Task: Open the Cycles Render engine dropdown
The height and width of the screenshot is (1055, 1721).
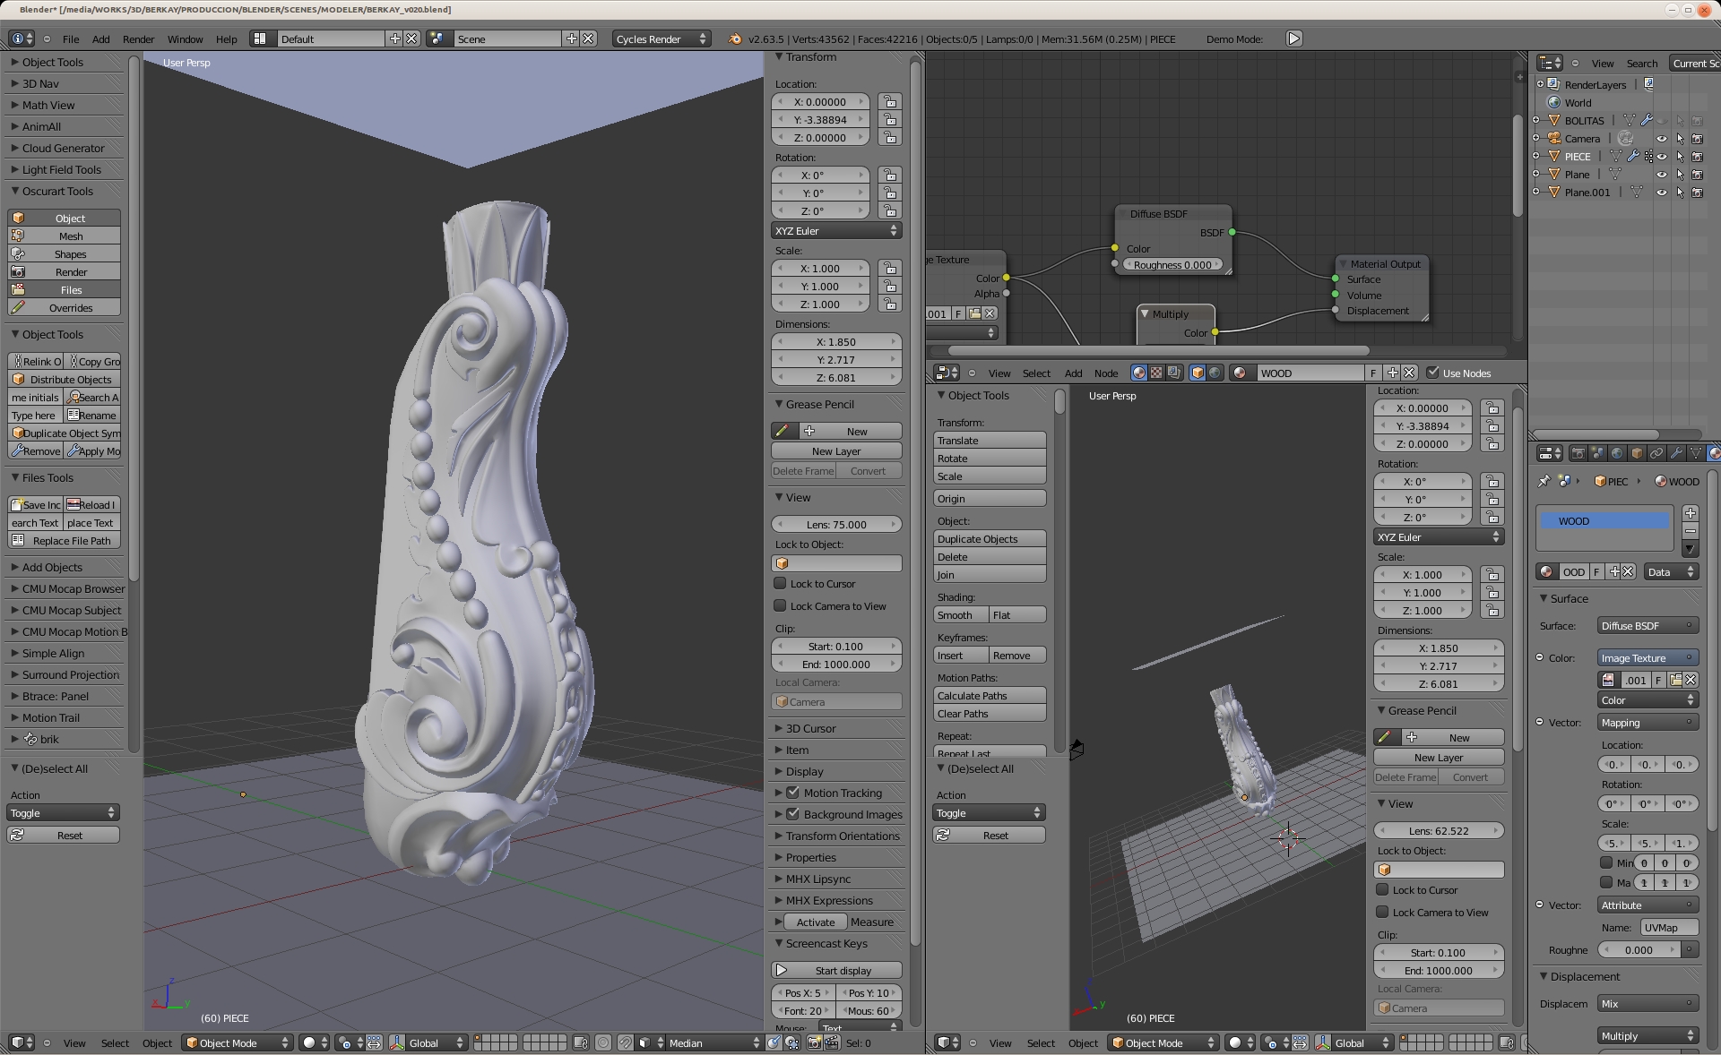Action: (x=662, y=39)
